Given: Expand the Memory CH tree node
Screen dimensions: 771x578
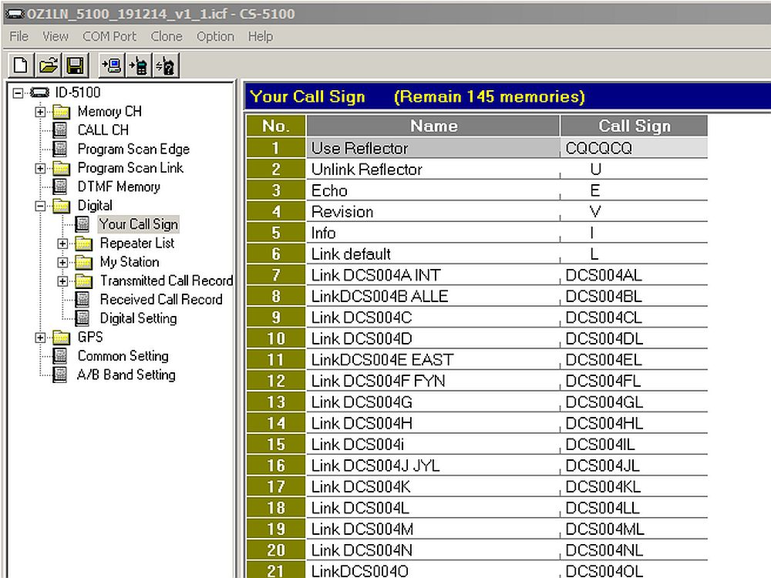Looking at the screenshot, I should point(41,112).
